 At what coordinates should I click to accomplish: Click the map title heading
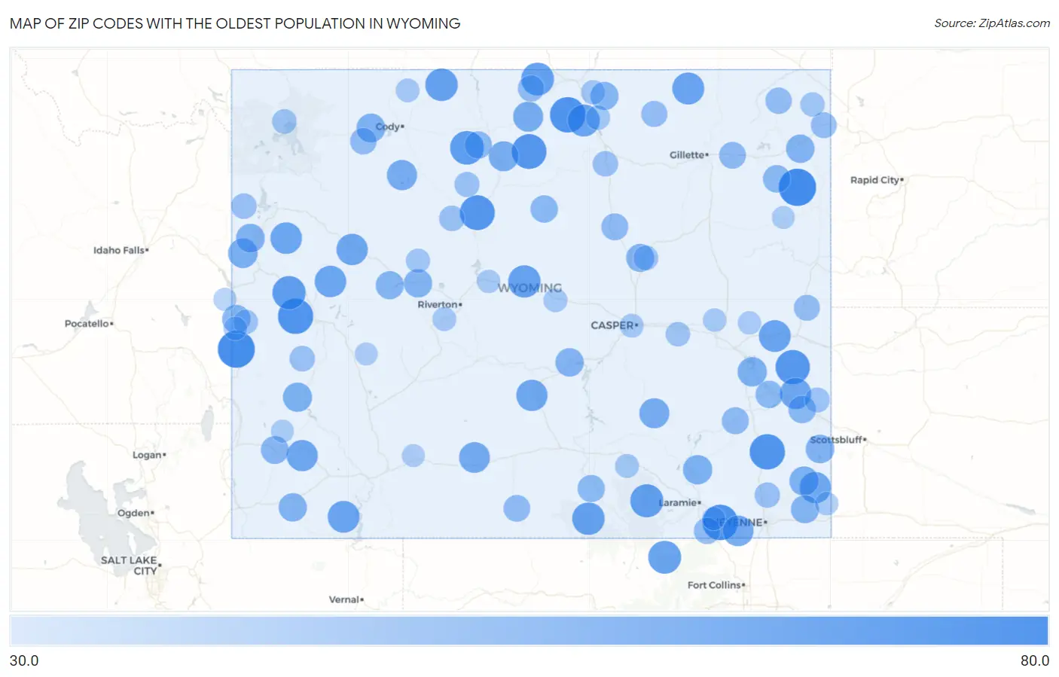235,23
